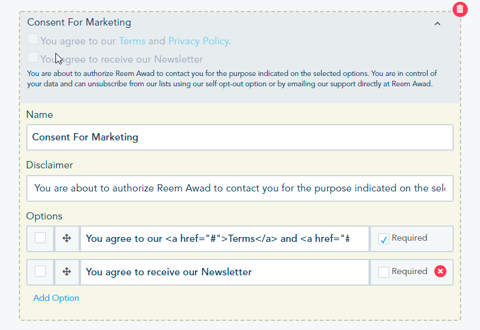Enable Required for the Newsletter option

coord(384,272)
